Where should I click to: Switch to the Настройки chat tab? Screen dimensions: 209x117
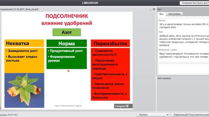pos(174,14)
